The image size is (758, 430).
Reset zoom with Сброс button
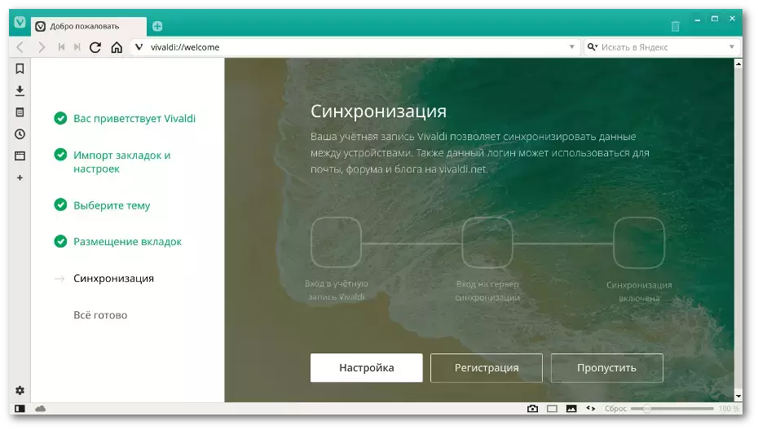615,409
